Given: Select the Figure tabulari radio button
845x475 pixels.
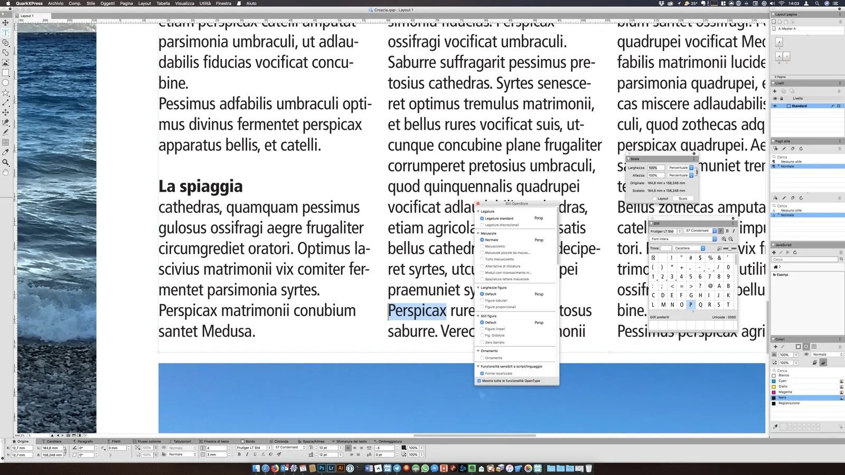Looking at the screenshot, I should pos(482,300).
